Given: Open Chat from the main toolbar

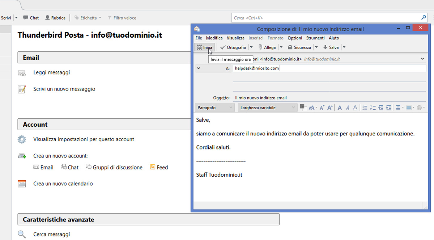Looking at the screenshot, I should coord(31,18).
